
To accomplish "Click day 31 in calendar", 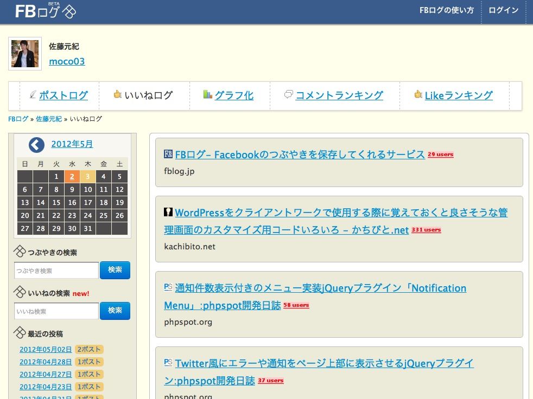I will (x=88, y=229).
